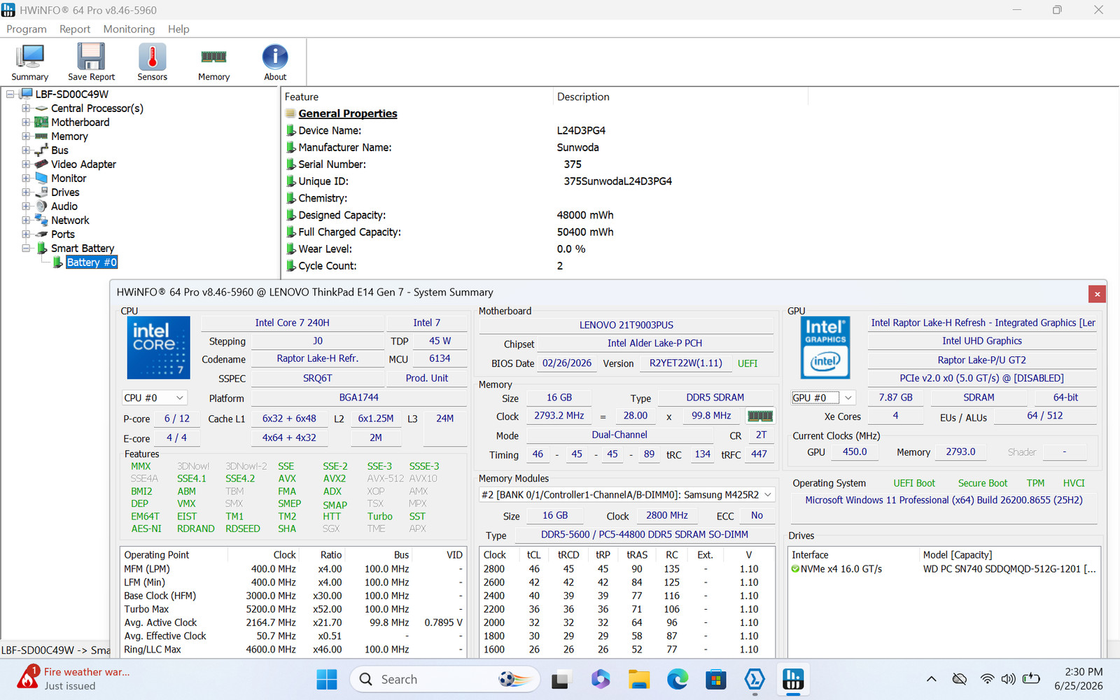Select the Central Processor(s) tree node
Image resolution: width=1120 pixels, height=700 pixels.
click(97, 108)
